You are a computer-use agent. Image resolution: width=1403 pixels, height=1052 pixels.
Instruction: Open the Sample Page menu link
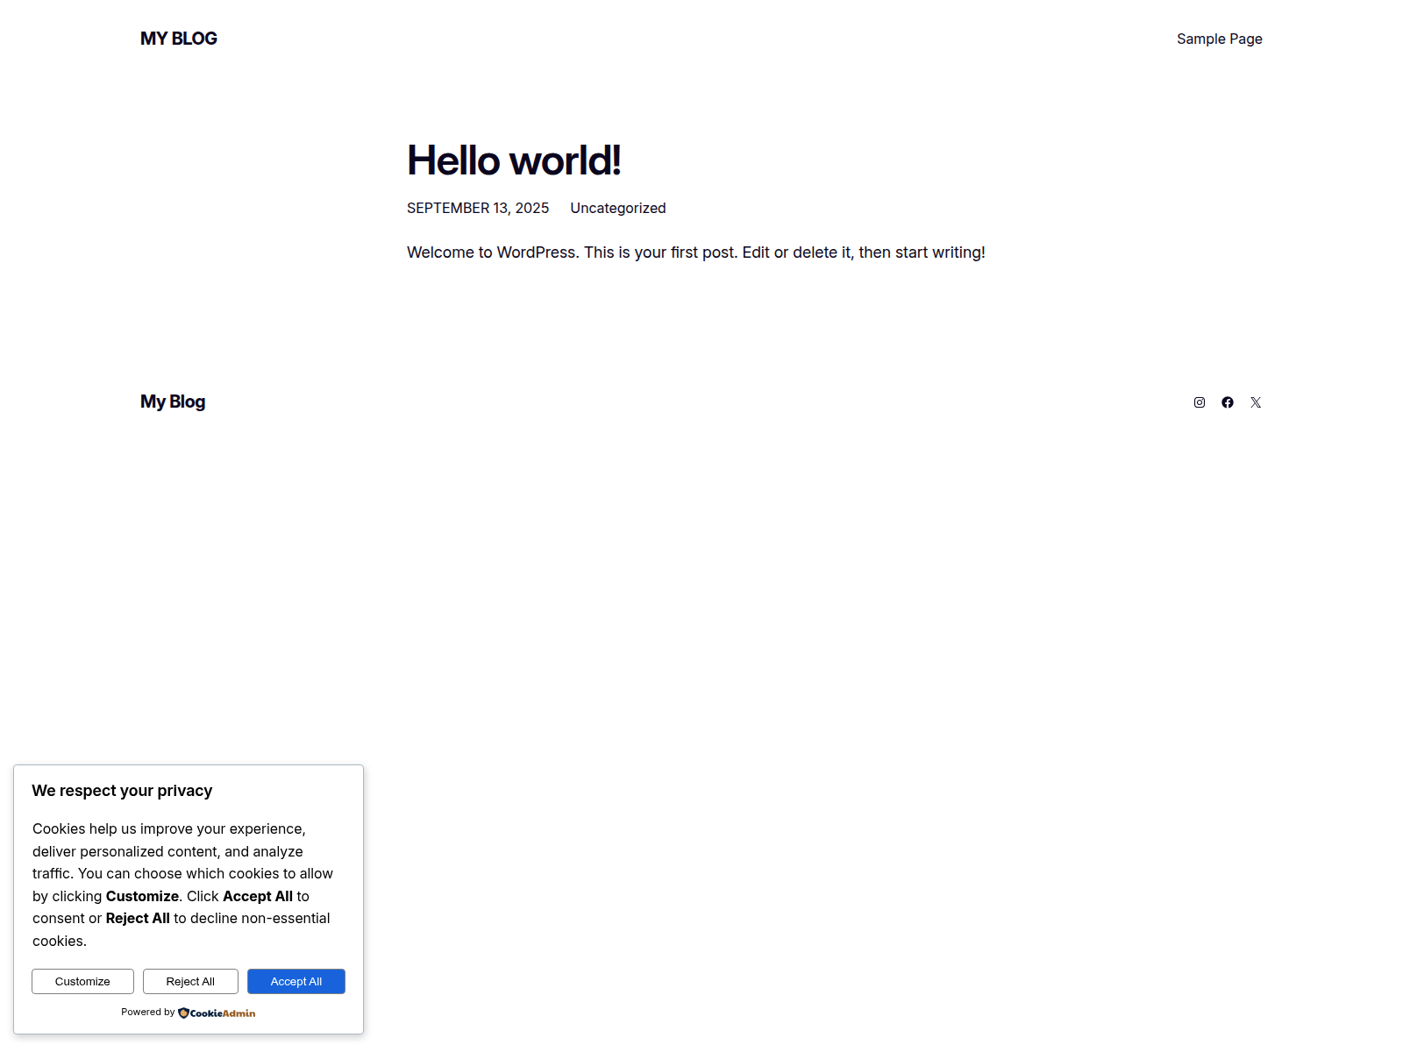[1219, 39]
